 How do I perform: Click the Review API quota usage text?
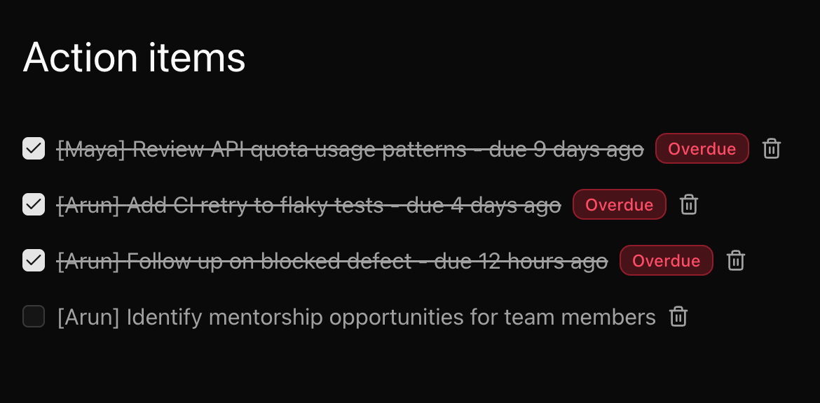click(299, 149)
